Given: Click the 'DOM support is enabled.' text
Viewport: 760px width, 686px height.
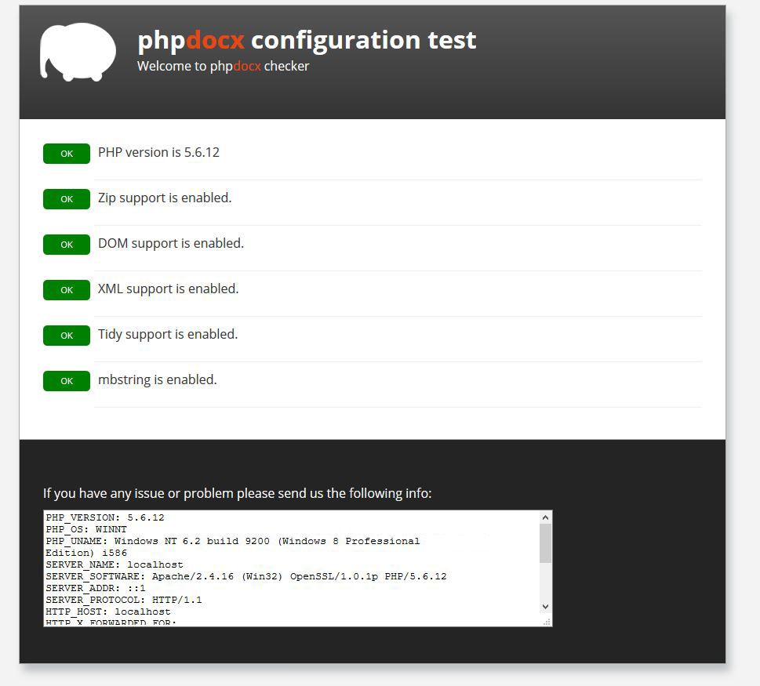Looking at the screenshot, I should (x=171, y=244).
